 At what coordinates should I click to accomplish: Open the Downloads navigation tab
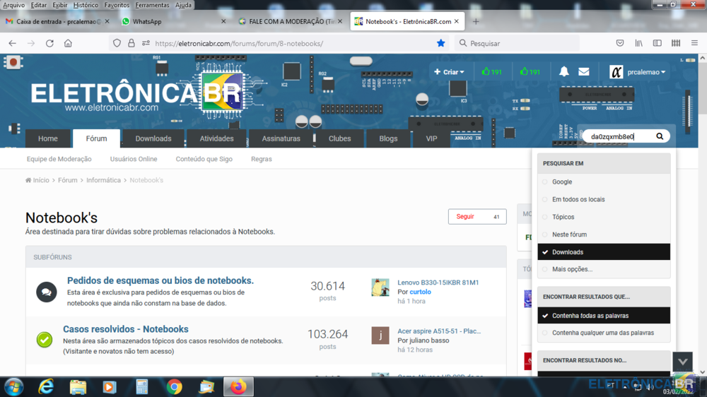click(x=153, y=138)
